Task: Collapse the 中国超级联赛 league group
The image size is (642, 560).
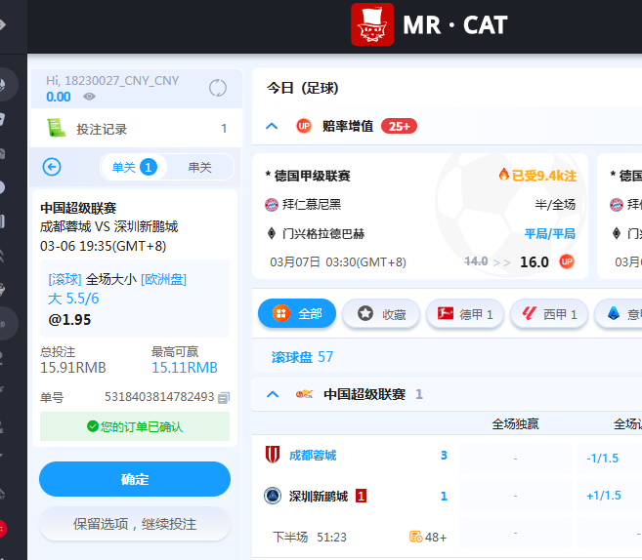Action: coord(273,394)
